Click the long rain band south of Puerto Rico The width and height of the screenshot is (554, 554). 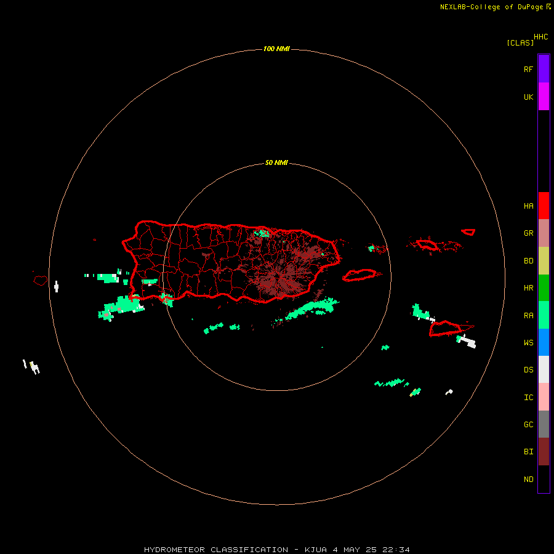pos(311,308)
